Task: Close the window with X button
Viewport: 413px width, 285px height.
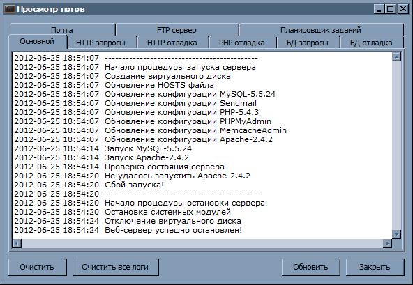Action: point(403,9)
